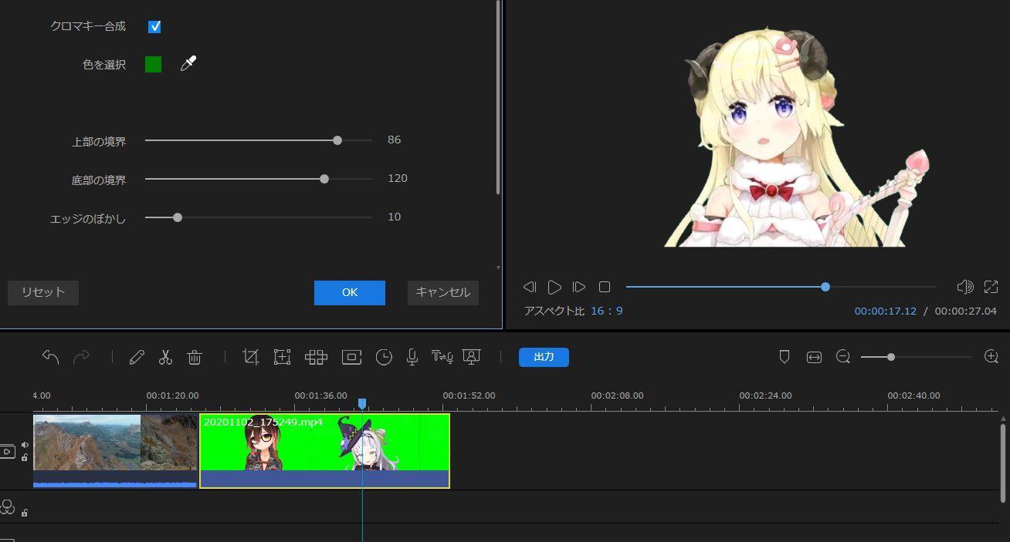Confirm the chroma key settings with OK
The height and width of the screenshot is (542, 1010).
click(x=349, y=293)
